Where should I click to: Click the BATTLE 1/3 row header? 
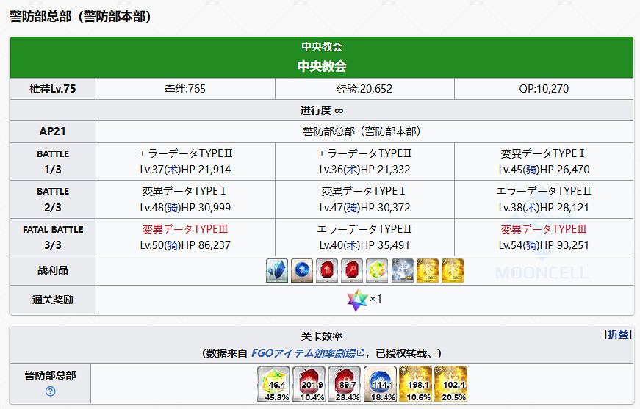tap(53, 162)
